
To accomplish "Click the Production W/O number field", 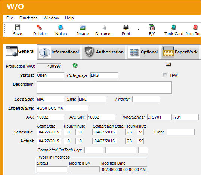I will 49,66.
